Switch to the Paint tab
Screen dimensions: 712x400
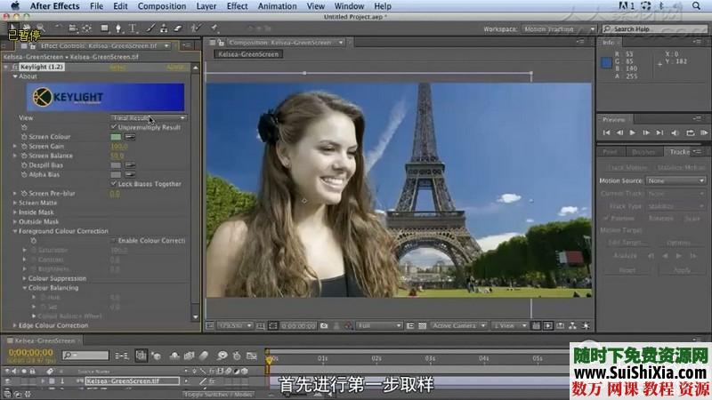611,152
